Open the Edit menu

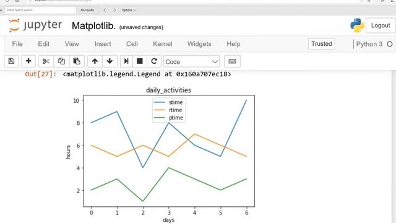(44, 44)
